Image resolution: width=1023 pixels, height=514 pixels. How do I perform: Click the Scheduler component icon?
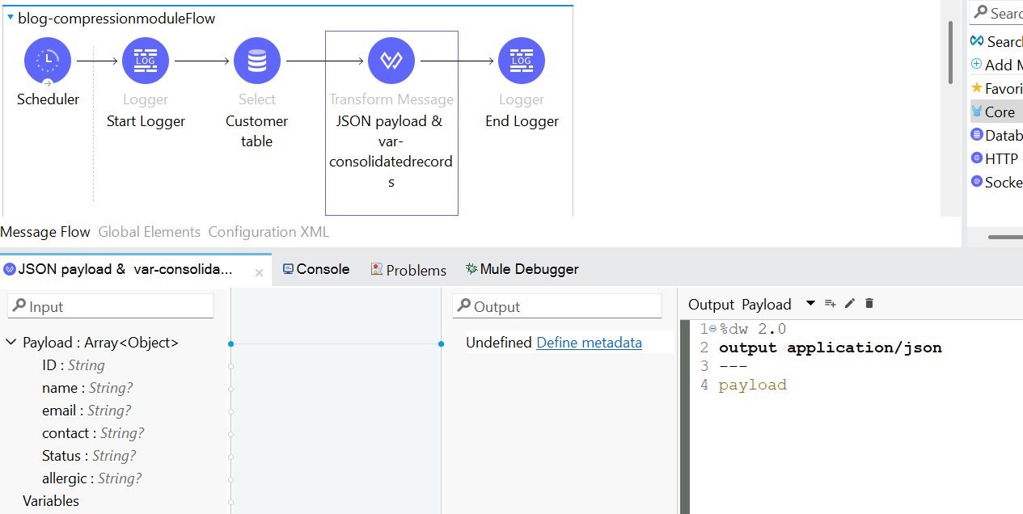click(x=48, y=61)
